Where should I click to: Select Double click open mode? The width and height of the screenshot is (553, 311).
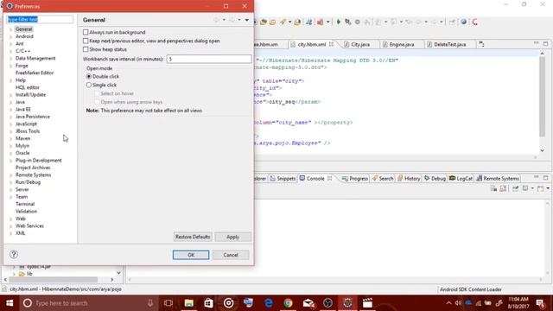(x=89, y=77)
